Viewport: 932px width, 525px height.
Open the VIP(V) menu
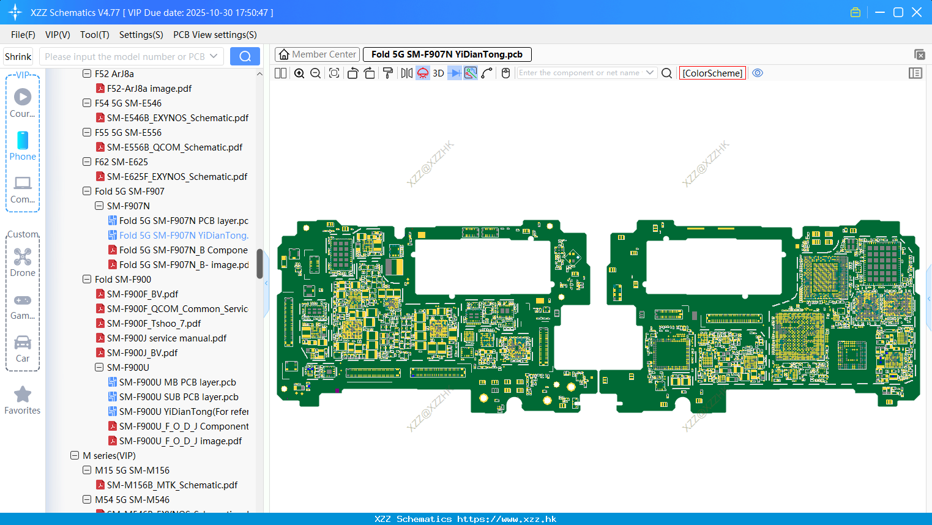coord(58,35)
